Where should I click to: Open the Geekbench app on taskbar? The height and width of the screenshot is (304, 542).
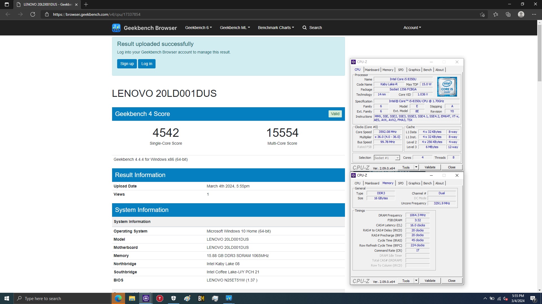[x=229, y=298]
